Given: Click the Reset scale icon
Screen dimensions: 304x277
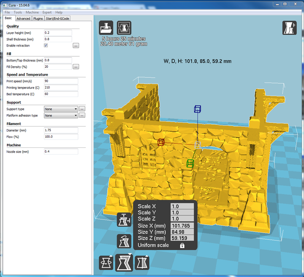Looking at the screenshot, I should [124, 241].
